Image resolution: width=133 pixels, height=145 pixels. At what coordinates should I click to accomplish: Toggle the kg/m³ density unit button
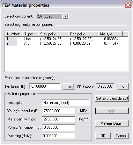[84, 119]
